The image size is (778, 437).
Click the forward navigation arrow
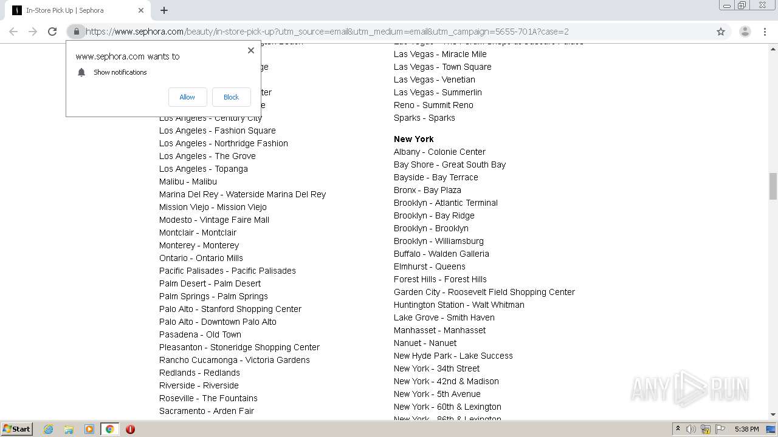click(x=33, y=32)
